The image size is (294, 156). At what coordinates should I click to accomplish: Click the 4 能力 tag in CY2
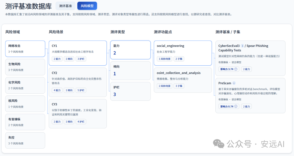click(57, 90)
